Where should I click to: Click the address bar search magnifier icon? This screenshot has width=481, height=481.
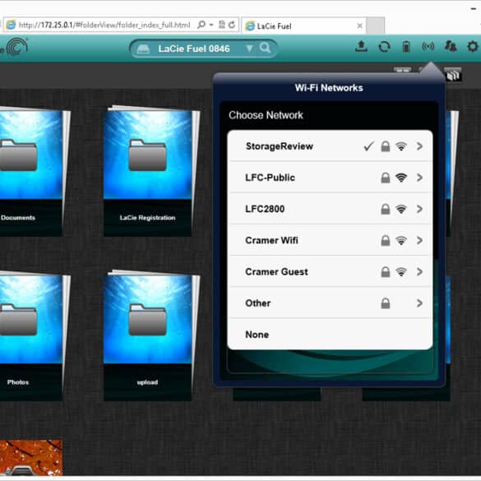[x=201, y=25]
